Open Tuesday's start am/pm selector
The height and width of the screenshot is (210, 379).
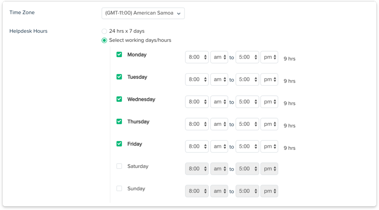pos(219,79)
